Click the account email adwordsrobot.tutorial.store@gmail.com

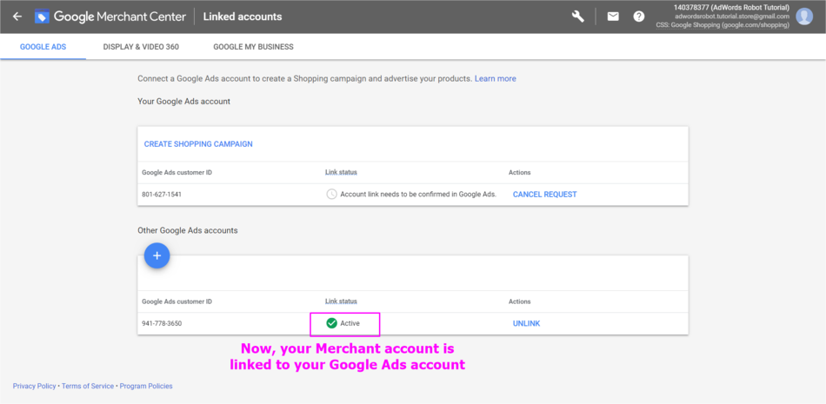click(732, 17)
